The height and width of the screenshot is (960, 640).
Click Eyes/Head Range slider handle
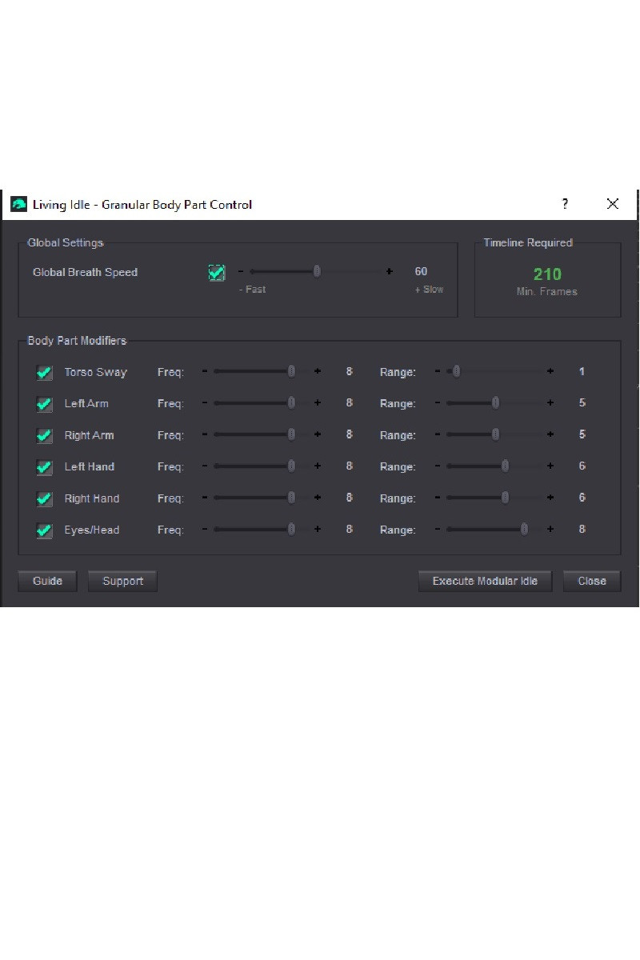524,529
